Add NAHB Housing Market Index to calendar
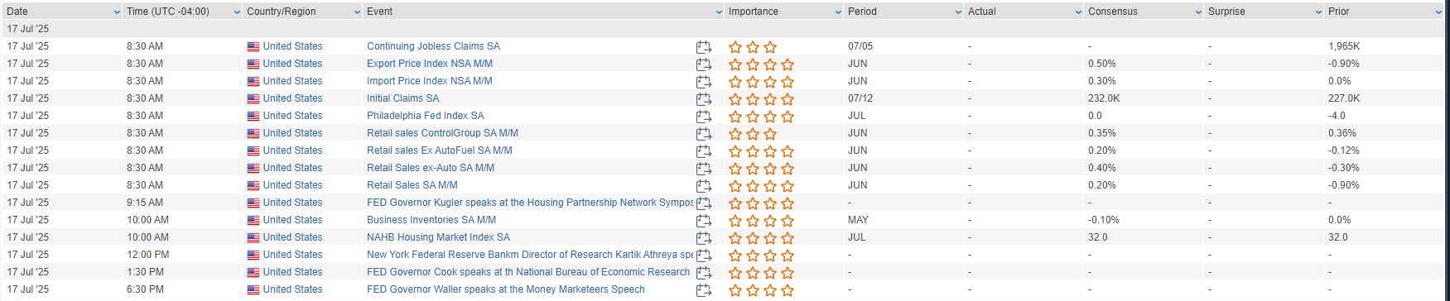Screen dimensions: 1450x301 (704, 238)
